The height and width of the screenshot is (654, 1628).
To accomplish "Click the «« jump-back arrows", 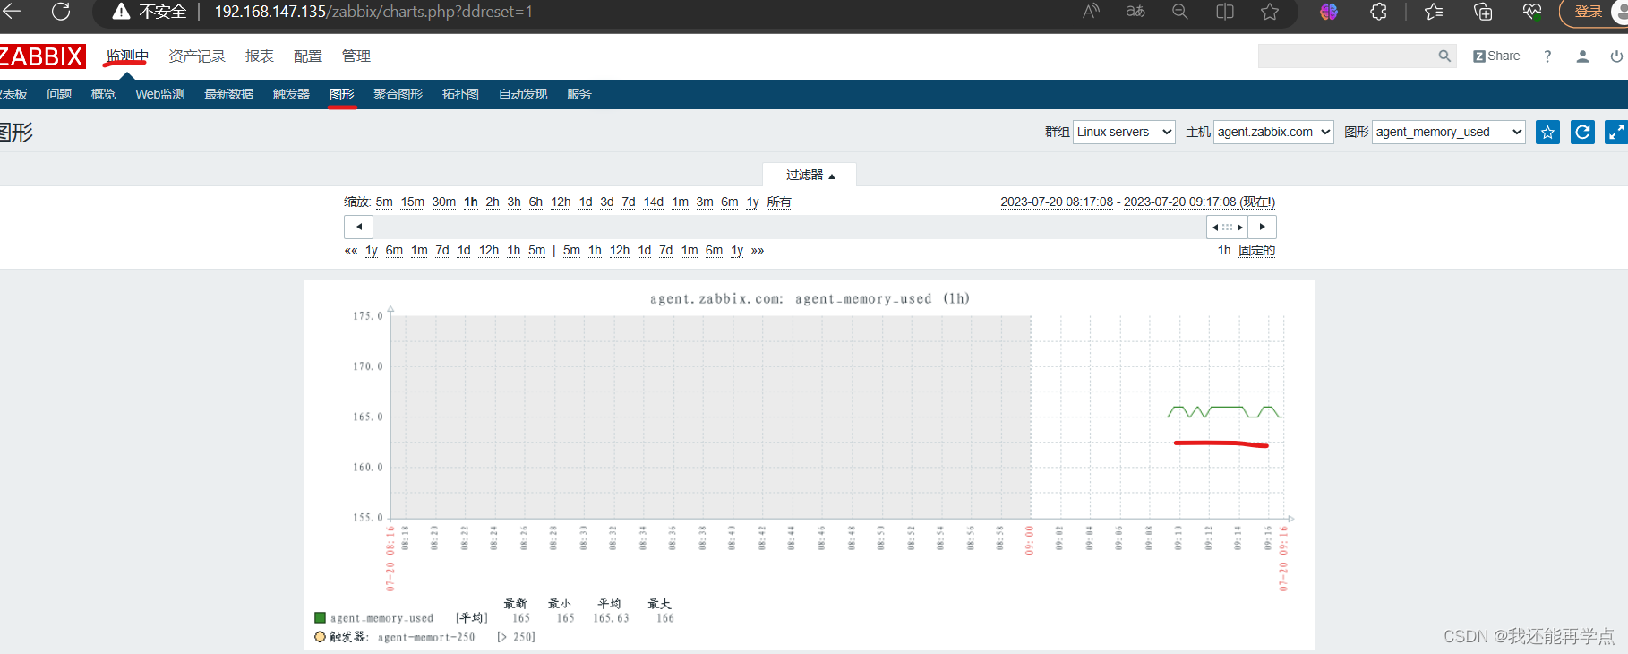I will 351,250.
